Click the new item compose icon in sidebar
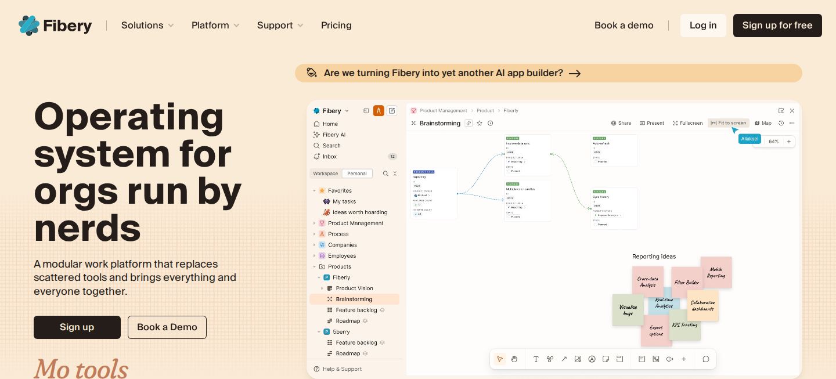The width and height of the screenshot is (836, 379). (x=392, y=111)
